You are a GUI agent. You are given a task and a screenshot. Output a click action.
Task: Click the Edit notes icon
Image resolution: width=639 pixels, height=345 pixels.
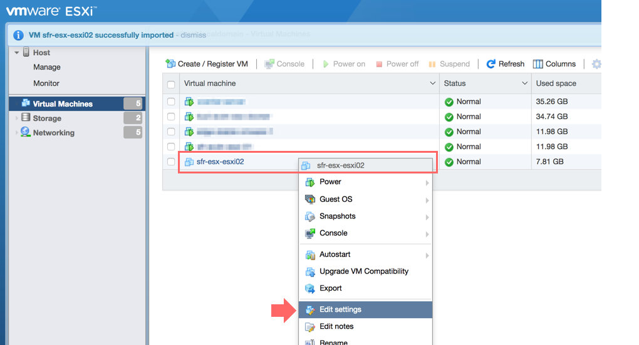pos(310,327)
